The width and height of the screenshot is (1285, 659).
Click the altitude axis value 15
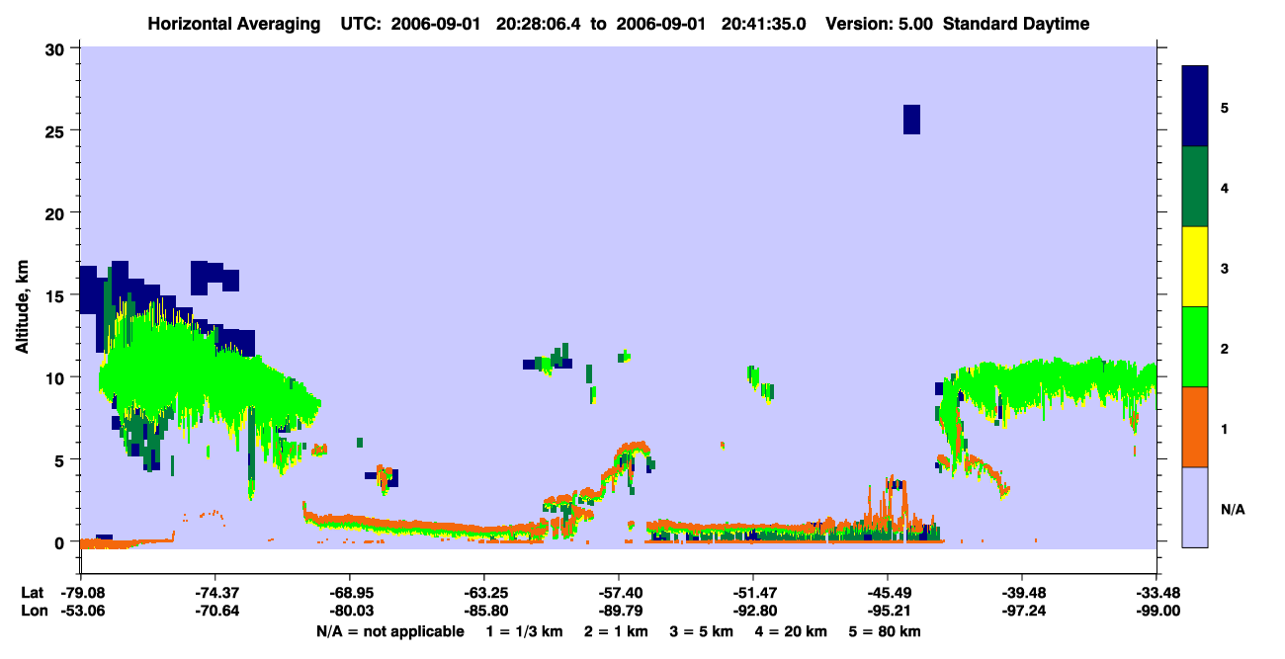(x=56, y=295)
